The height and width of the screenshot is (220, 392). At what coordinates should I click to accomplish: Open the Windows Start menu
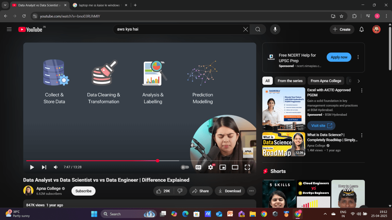(94, 214)
